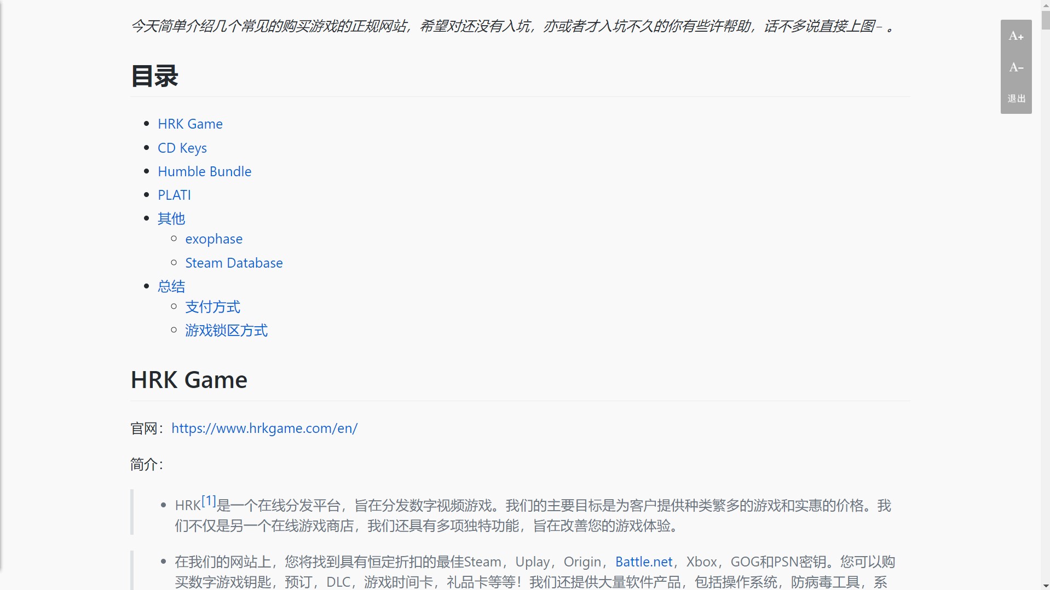1050x590 pixels.
Task: Open footnote [1] reference after HRK
Action: [209, 500]
